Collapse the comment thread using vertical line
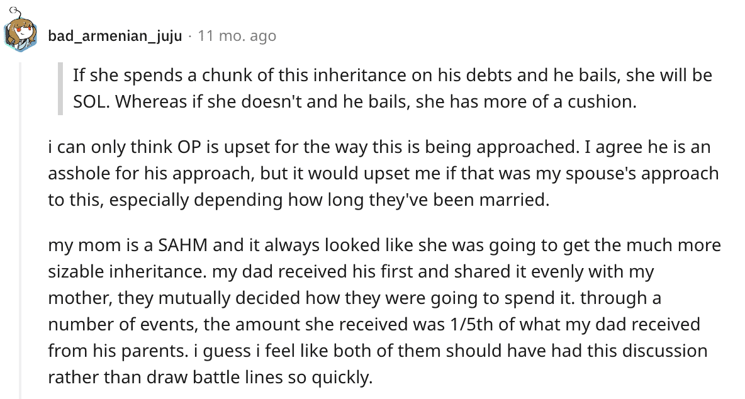745x399 pixels. pos(20,230)
